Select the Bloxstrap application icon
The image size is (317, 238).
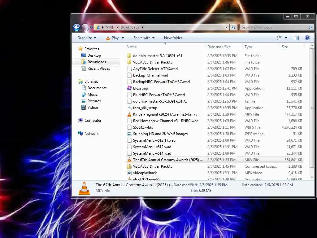[129, 88]
